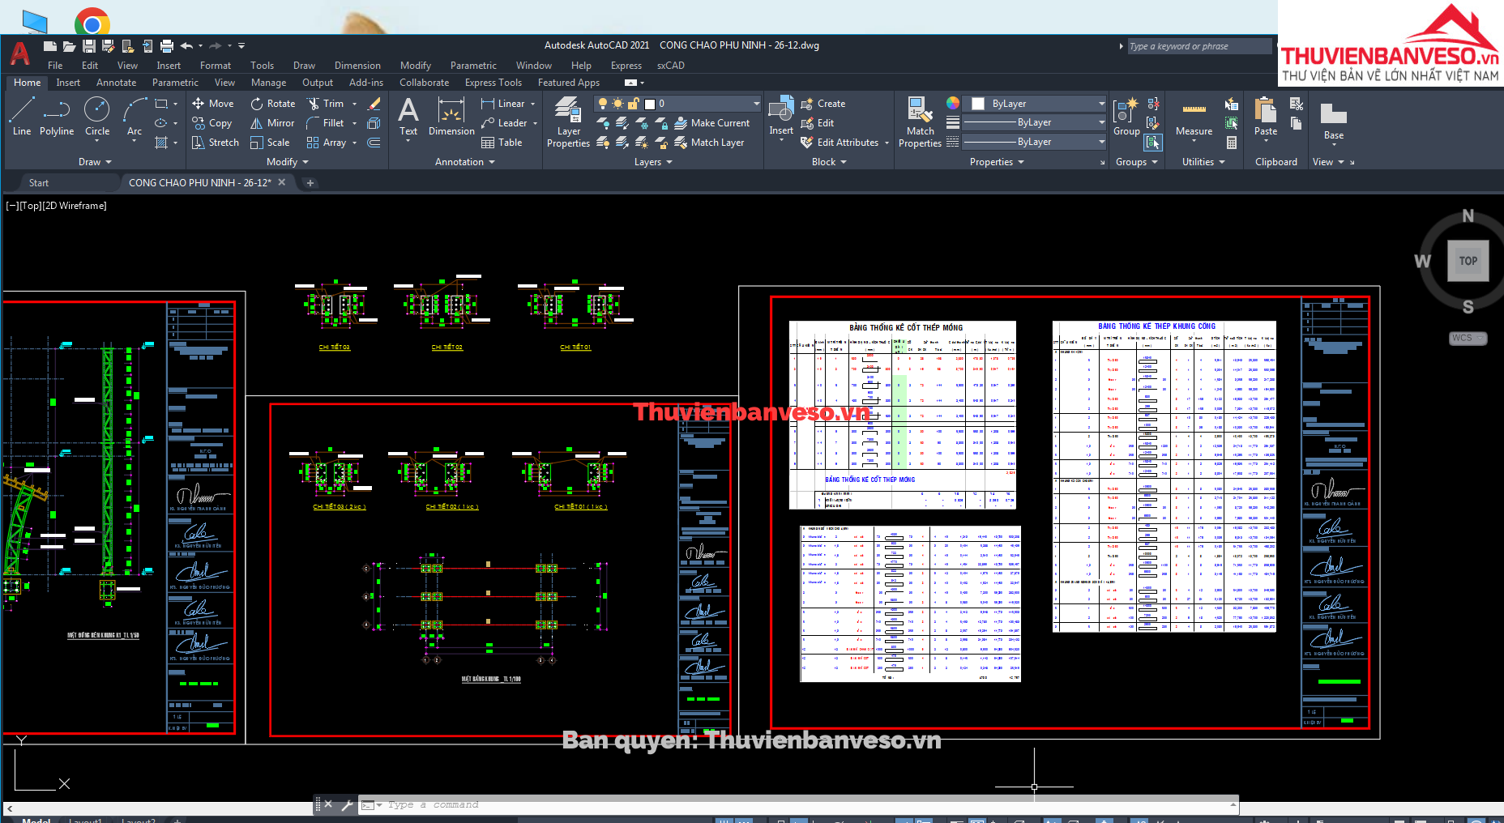Click the Erase tool icon
The width and height of the screenshot is (1504, 823).
click(374, 104)
